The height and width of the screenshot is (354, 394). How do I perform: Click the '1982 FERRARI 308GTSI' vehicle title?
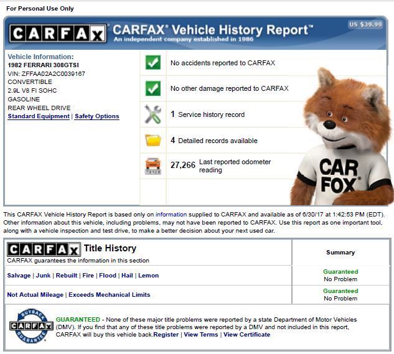click(43, 65)
